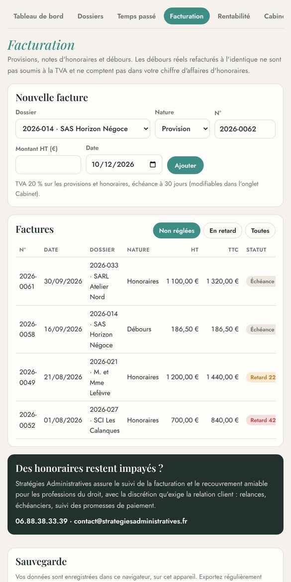
Task: Click the Ajouter button
Action: click(185, 165)
